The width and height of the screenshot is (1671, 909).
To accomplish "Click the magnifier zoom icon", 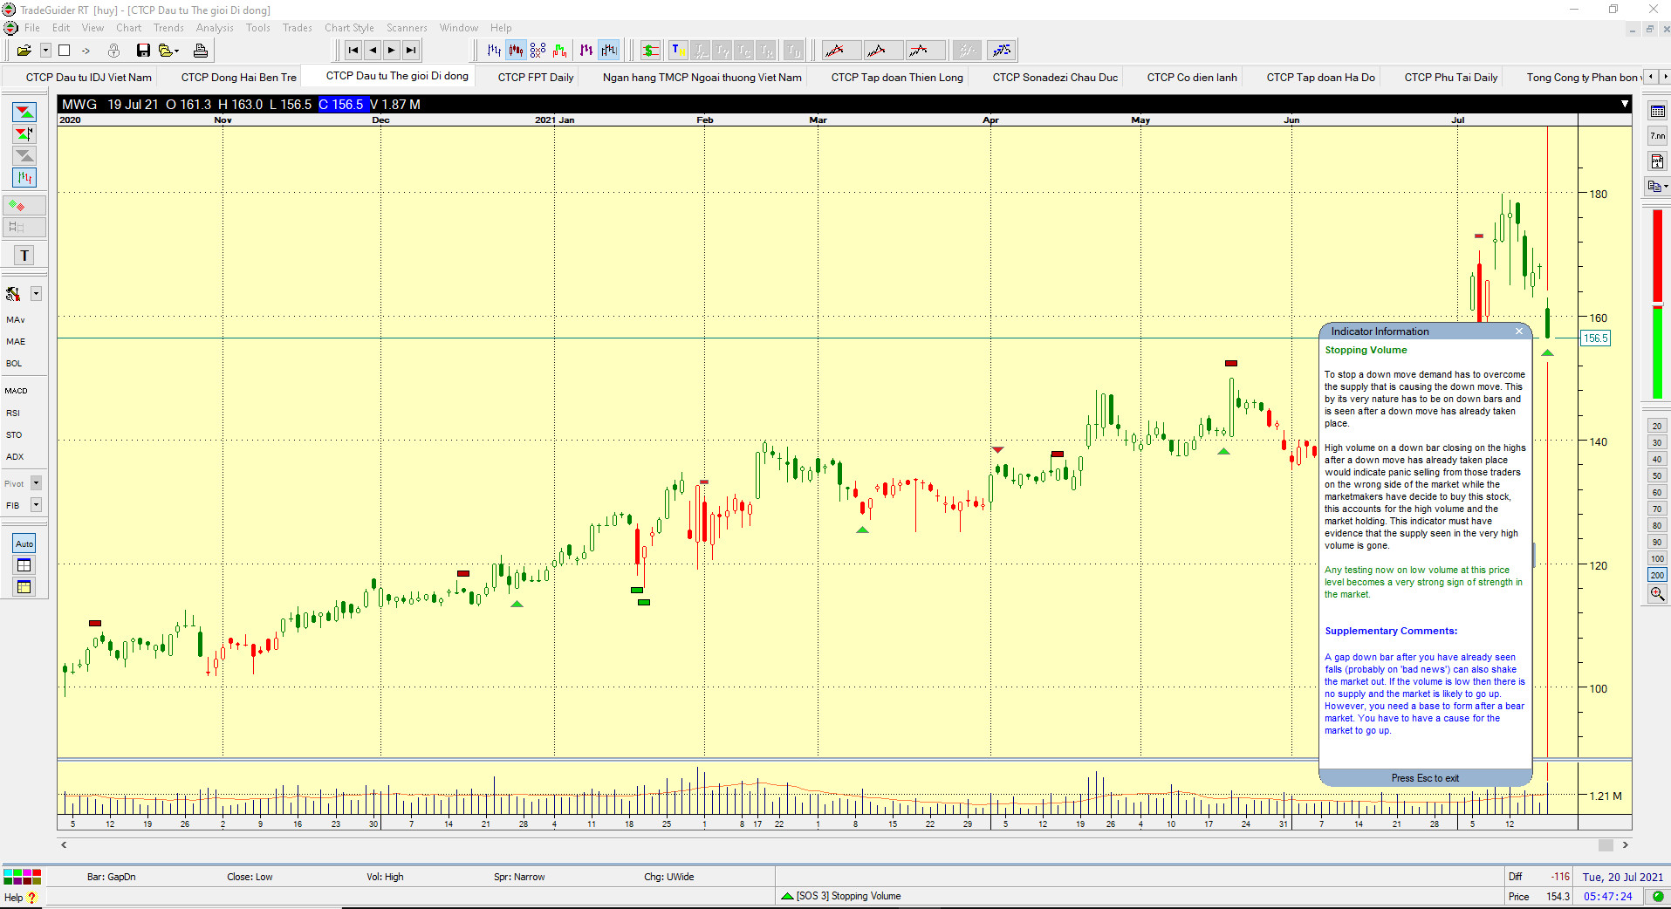I will coord(1657,594).
